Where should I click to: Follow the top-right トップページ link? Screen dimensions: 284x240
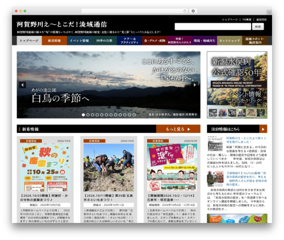coord(230,19)
